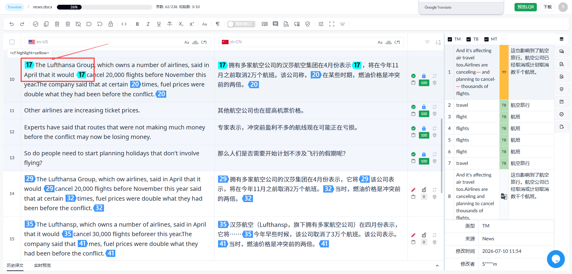This screenshot has width=572, height=274.
Task: Insert tag using the code brackets icon
Action: tap(124, 24)
